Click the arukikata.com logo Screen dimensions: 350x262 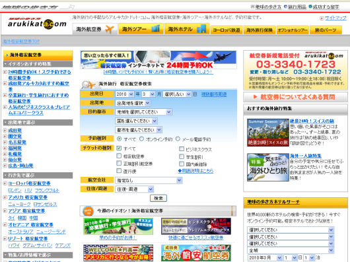[x=37, y=23]
